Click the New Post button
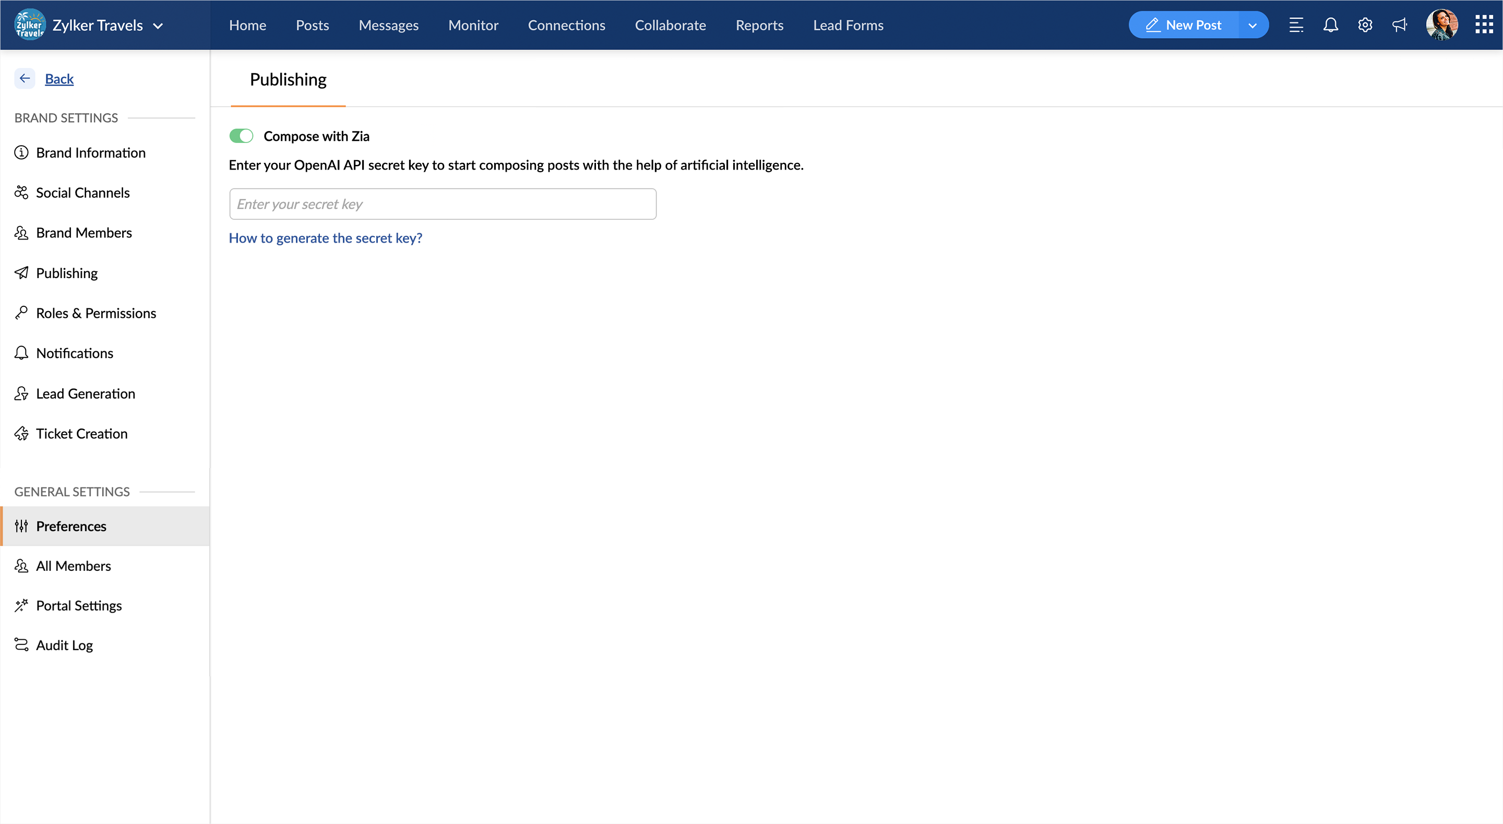The image size is (1503, 824). pyautogui.click(x=1183, y=25)
